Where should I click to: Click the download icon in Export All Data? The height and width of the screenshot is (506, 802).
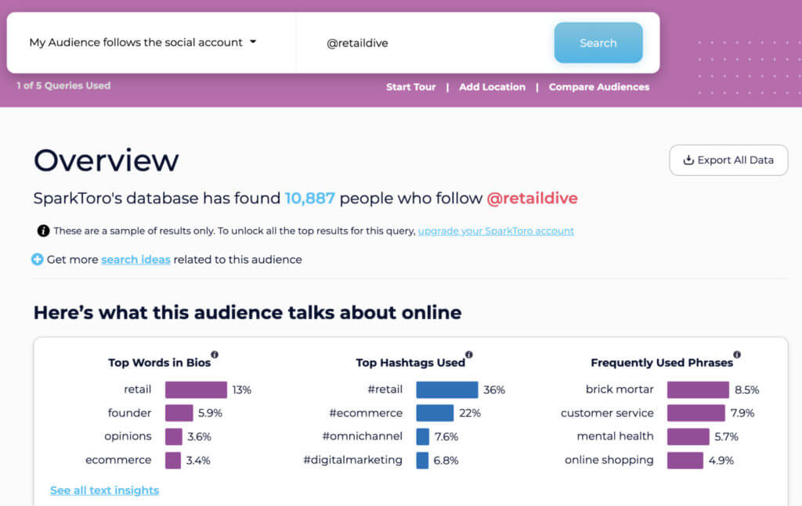pos(688,160)
